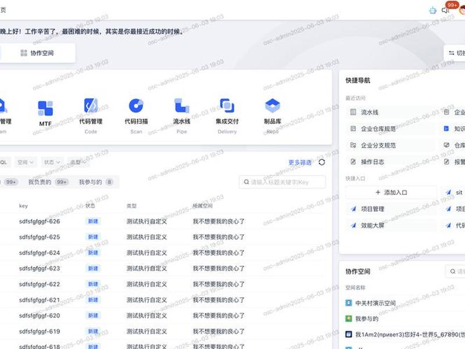Open issue sdfsfgfggf-623
The height and width of the screenshot is (349, 465).
tap(40, 268)
